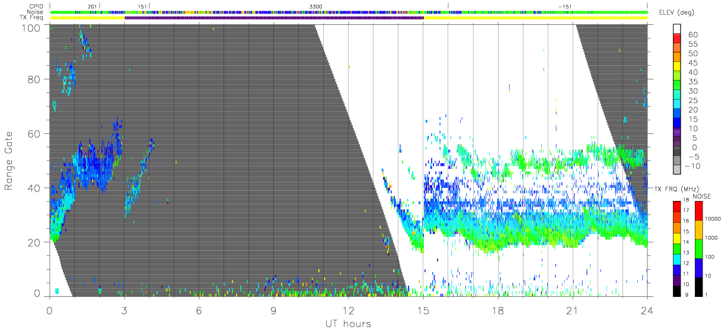Click the "UT hours" axis title

[348, 324]
